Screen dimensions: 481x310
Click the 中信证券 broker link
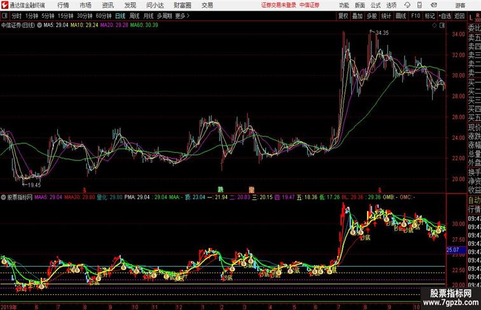(x=309, y=5)
